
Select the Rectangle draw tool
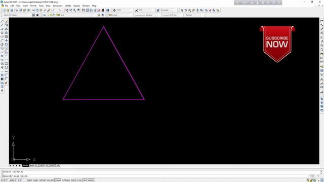pos(2,36)
